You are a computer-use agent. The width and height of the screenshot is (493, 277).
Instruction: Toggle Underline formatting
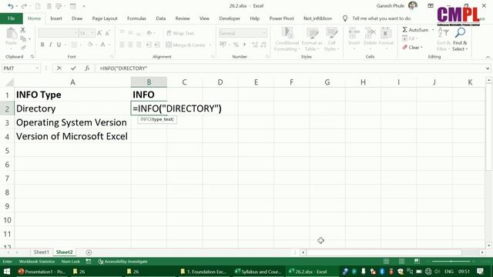pos(59,45)
